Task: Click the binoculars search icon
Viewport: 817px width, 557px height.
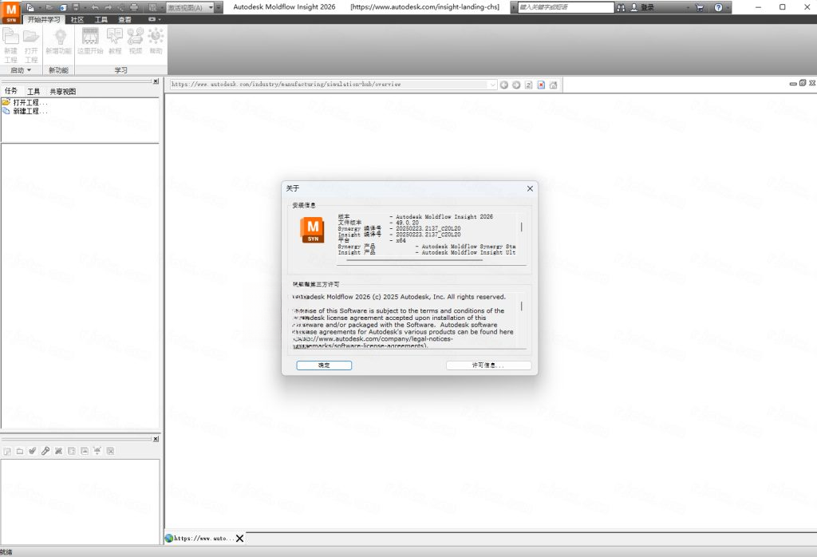Action: tap(621, 8)
